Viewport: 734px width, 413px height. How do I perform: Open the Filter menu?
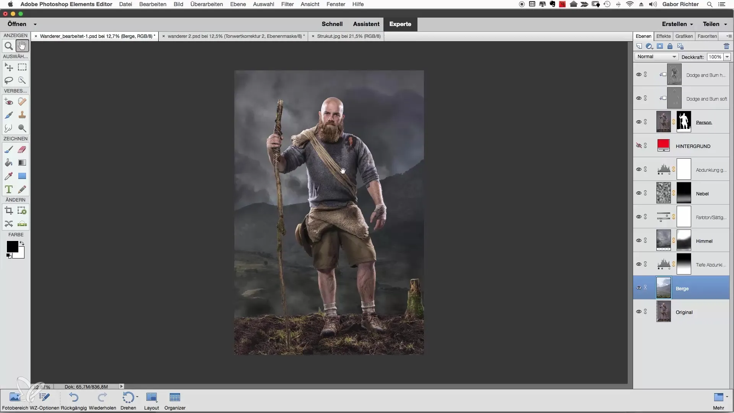click(287, 4)
